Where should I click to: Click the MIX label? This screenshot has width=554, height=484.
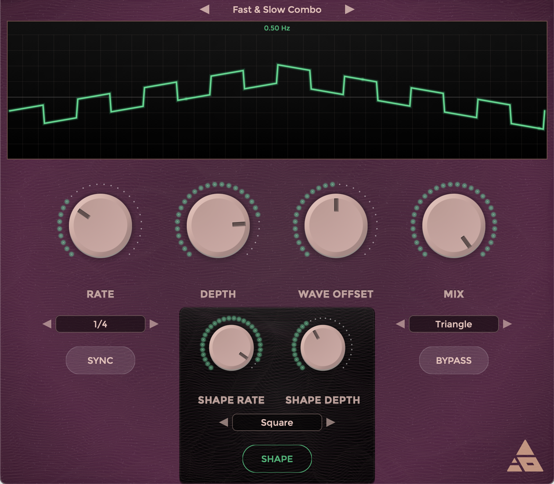coord(454,294)
